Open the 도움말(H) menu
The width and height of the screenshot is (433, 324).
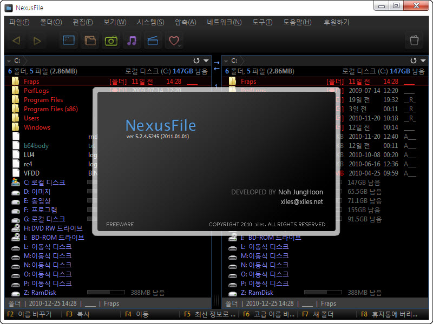(x=297, y=22)
